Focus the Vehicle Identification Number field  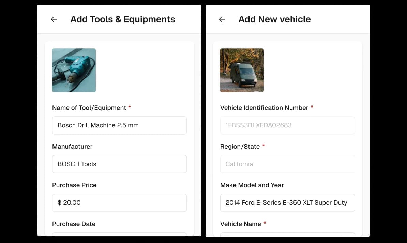287,125
